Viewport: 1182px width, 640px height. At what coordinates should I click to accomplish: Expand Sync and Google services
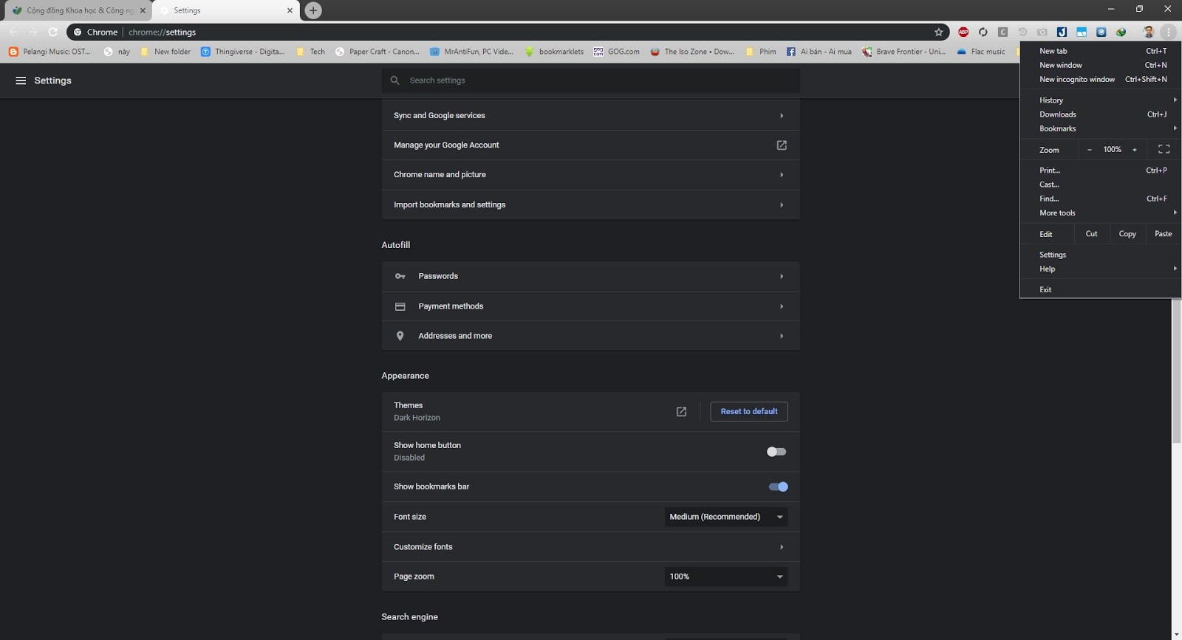pyautogui.click(x=590, y=116)
